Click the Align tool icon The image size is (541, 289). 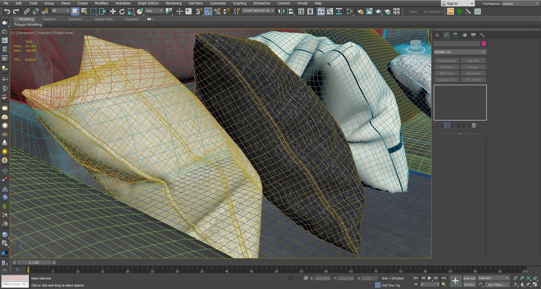click(x=290, y=11)
